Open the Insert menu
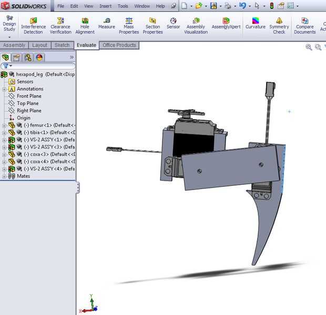This screenshot has width=326, height=315. click(x=105, y=6)
